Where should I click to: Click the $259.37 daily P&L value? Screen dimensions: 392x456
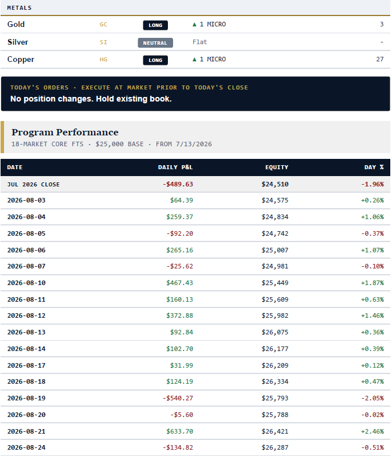click(x=179, y=217)
